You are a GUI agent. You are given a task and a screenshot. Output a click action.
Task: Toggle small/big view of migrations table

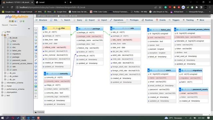click(x=180, y=70)
